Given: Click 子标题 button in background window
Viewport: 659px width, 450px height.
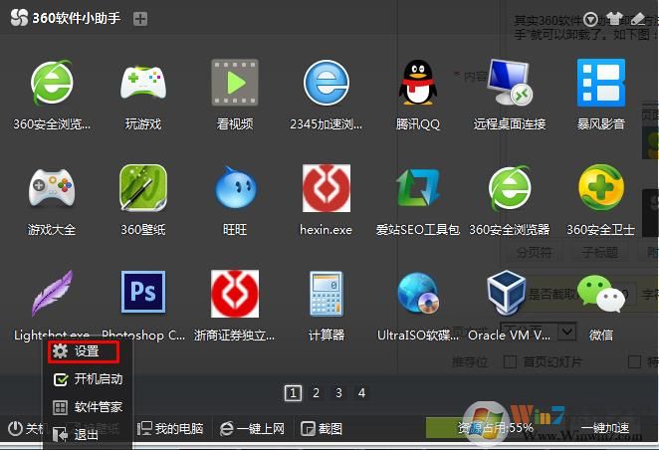Looking at the screenshot, I should 599,253.
